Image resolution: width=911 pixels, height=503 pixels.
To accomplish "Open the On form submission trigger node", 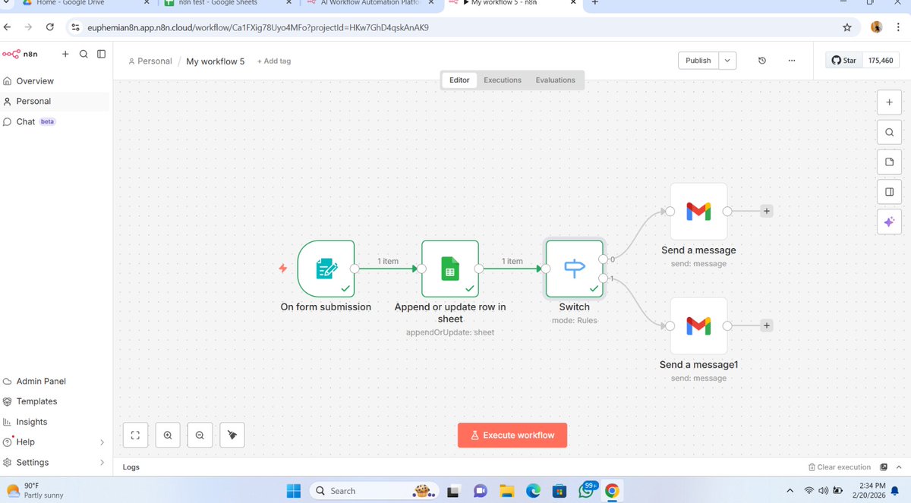I will (x=326, y=269).
